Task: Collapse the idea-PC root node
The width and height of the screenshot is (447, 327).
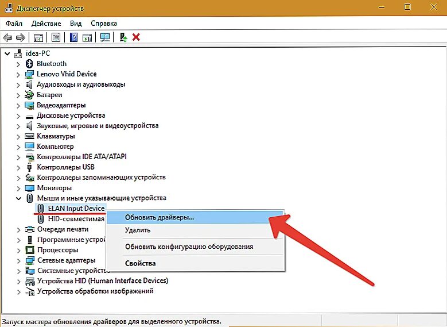Action: pos(7,53)
